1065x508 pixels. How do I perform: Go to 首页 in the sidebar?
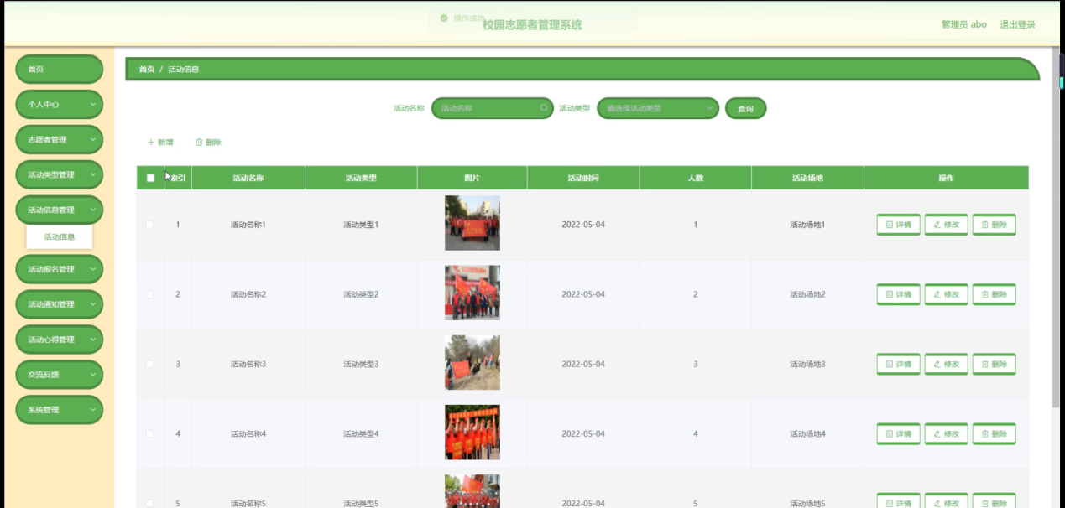tap(60, 70)
